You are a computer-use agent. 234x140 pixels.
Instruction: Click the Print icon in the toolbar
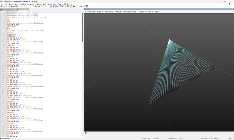pyautogui.click(x=16, y=6)
